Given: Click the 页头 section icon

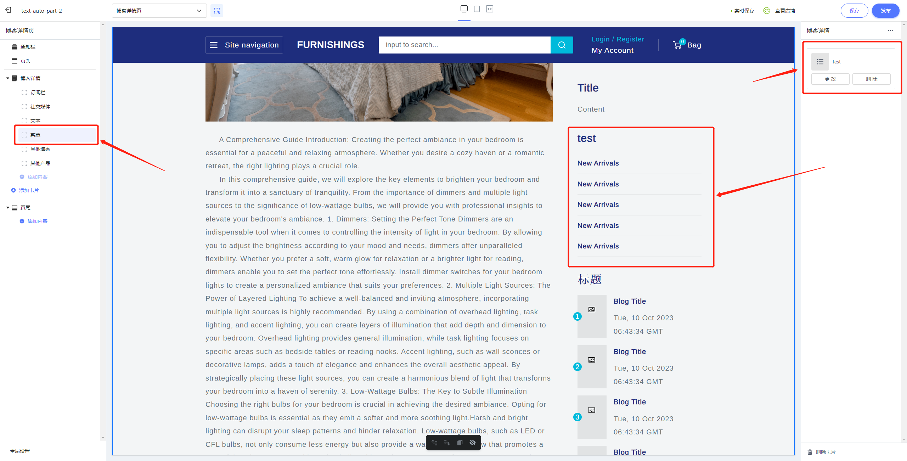Looking at the screenshot, I should (x=15, y=61).
